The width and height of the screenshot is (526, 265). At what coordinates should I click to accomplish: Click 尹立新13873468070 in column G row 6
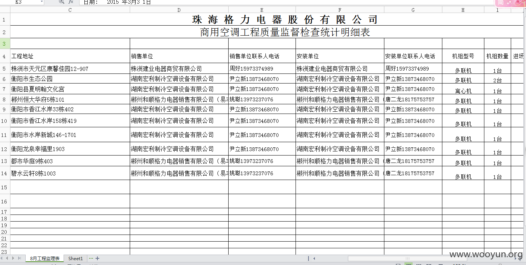tap(413, 79)
